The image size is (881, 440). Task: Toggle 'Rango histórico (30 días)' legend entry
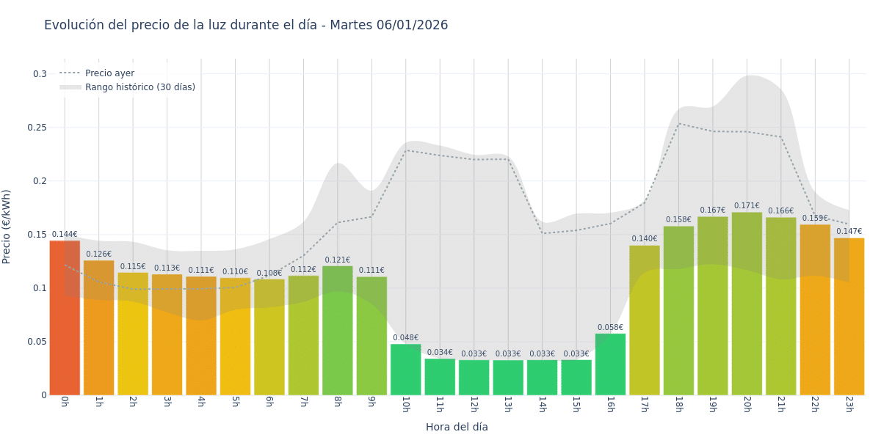139,87
